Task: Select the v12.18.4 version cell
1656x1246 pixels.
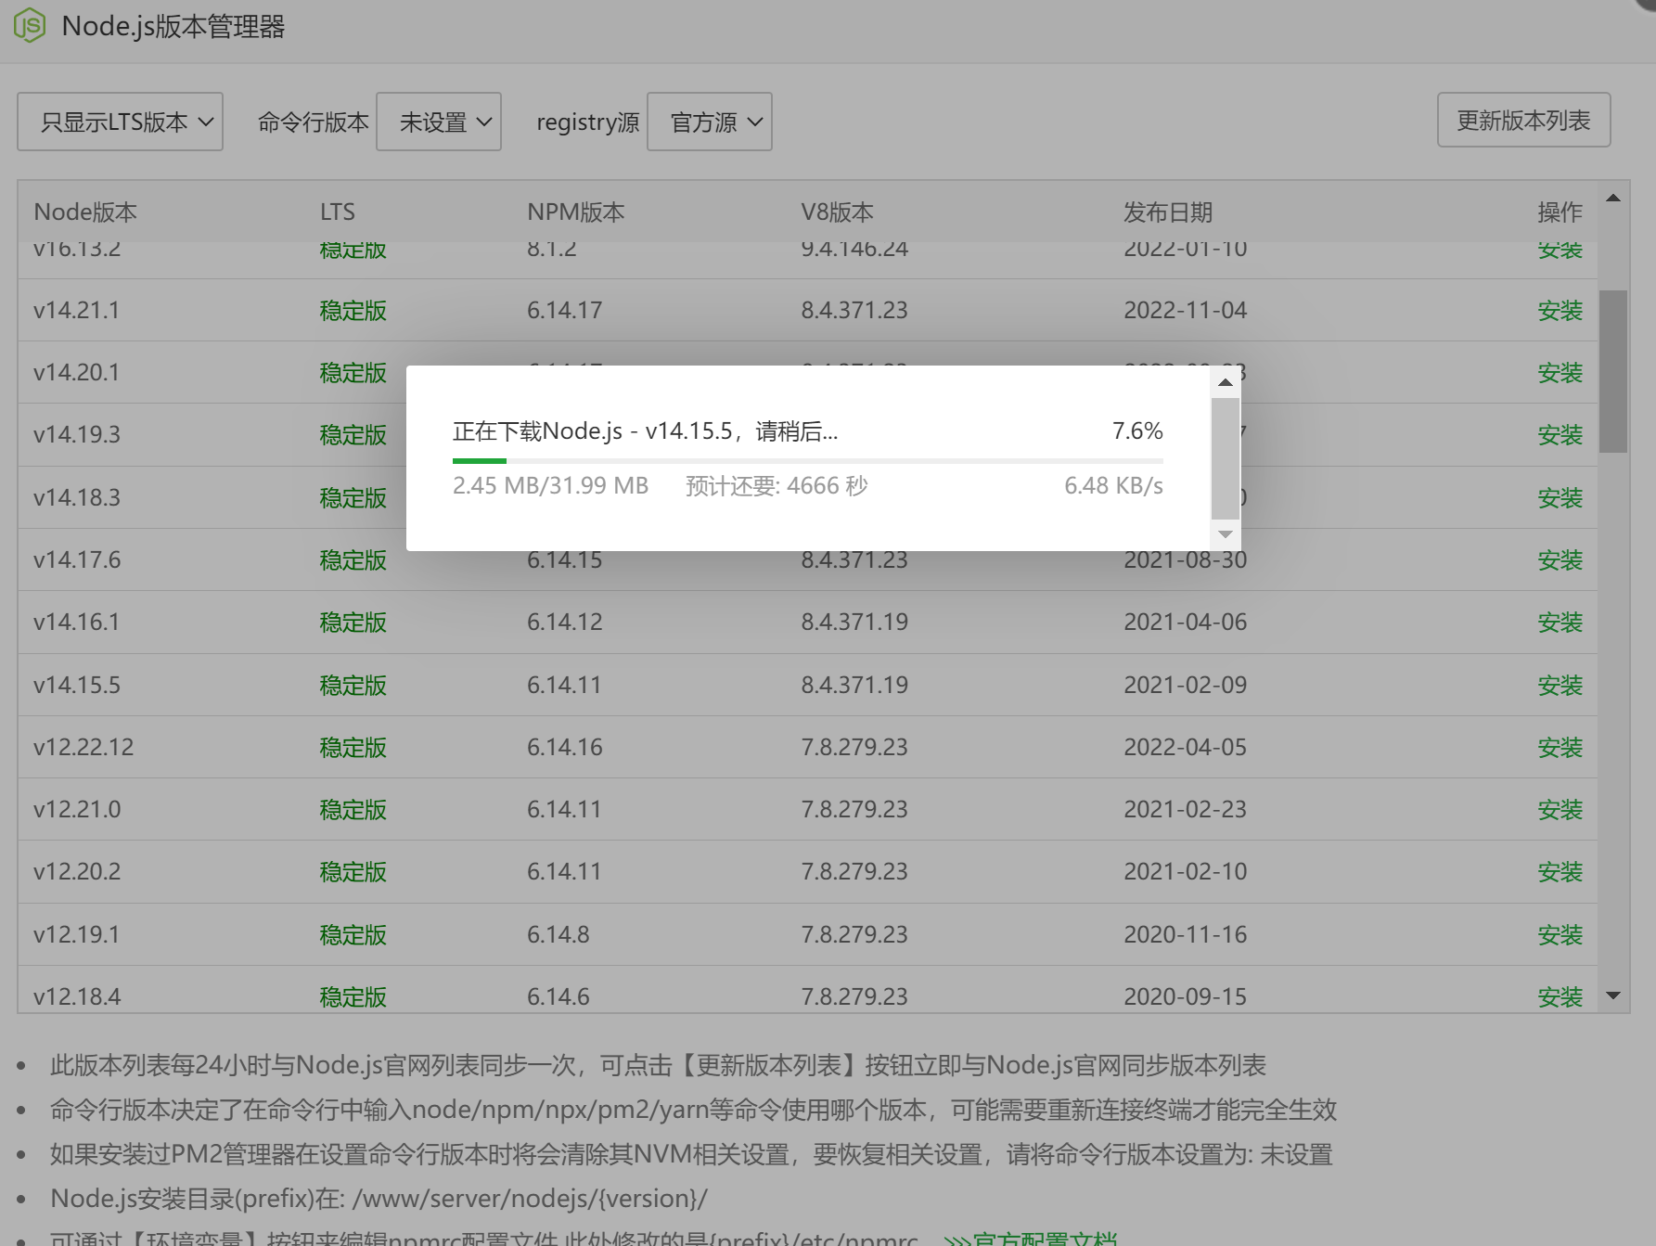Action: point(77,996)
